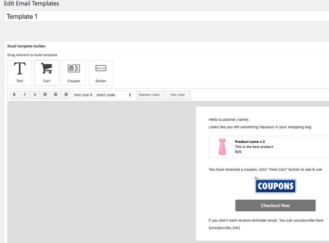Click the unsubscribe reminder sentence
This screenshot has width=329, height=243.
[266, 220]
